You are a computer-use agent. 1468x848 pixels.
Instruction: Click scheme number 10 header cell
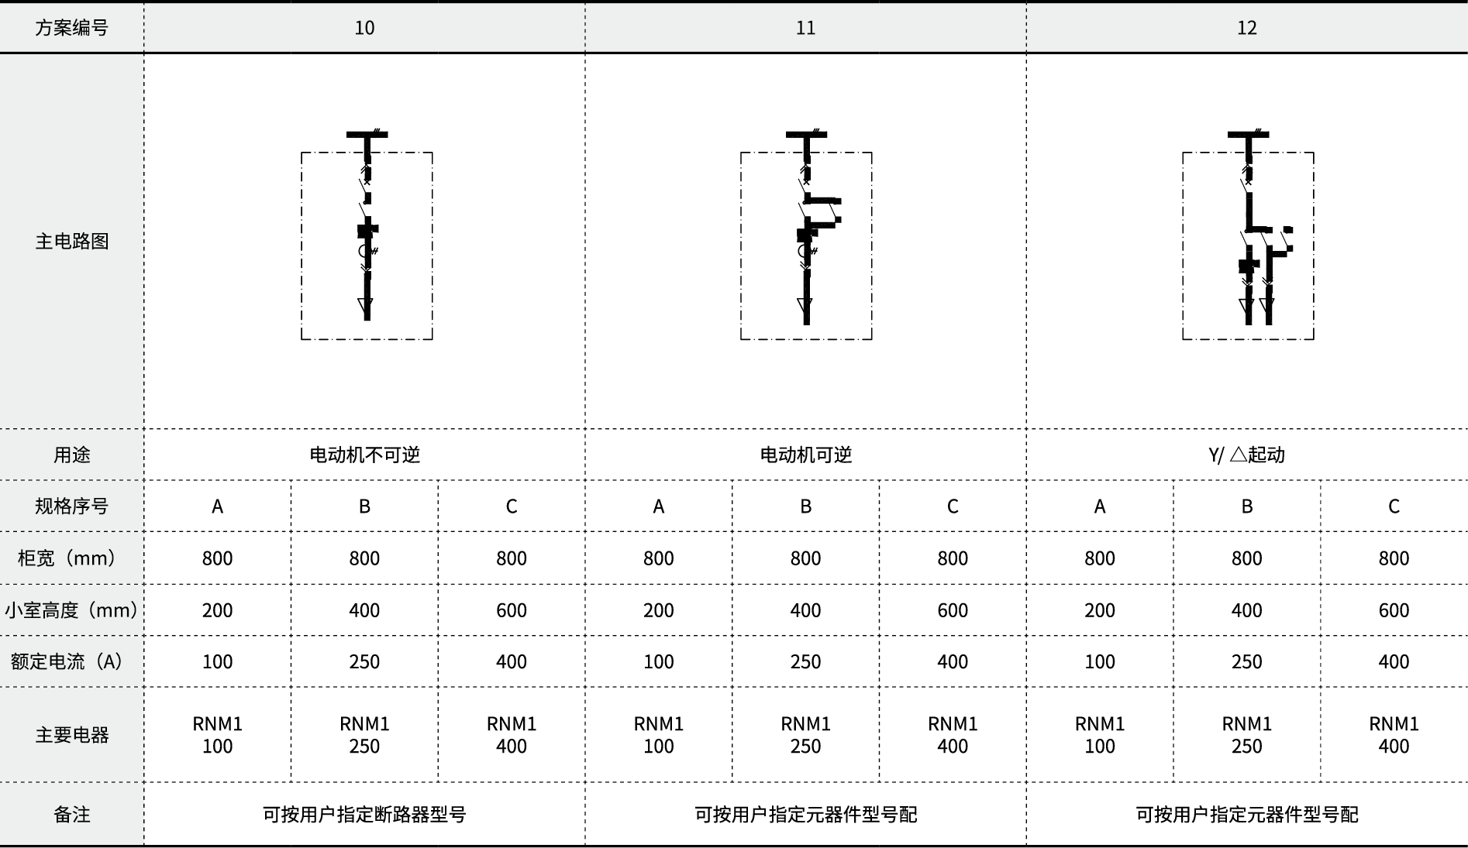click(x=364, y=28)
